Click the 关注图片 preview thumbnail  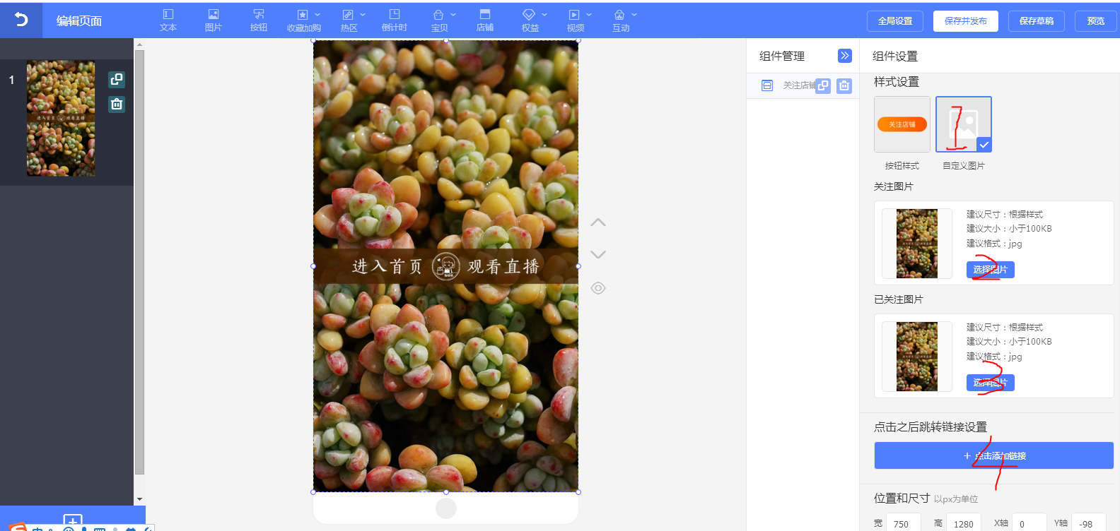click(917, 244)
